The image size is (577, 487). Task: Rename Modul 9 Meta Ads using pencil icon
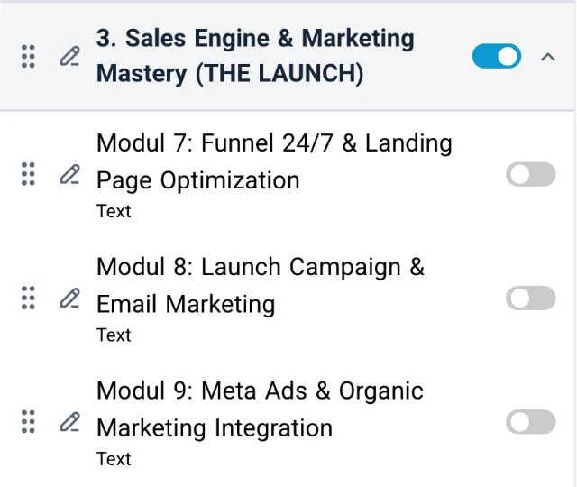(69, 421)
